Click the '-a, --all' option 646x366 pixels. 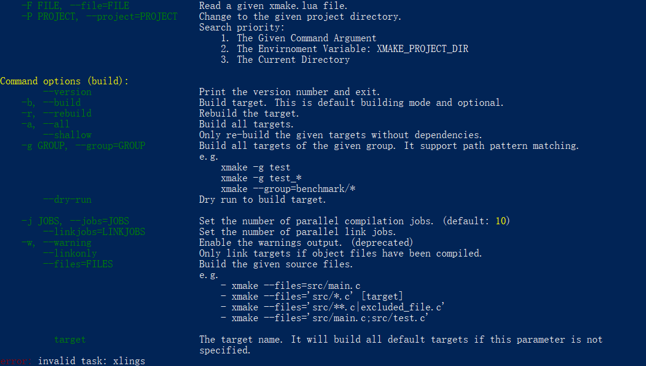coord(45,124)
